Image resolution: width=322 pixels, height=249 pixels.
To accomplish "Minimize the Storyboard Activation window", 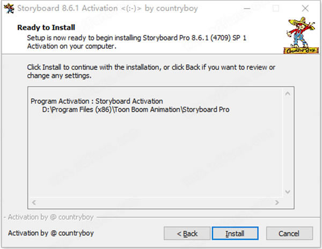I will click(x=247, y=9).
